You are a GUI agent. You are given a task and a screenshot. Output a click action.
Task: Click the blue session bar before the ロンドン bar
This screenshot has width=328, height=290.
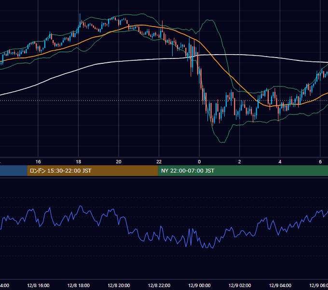pyautogui.click(x=14, y=171)
